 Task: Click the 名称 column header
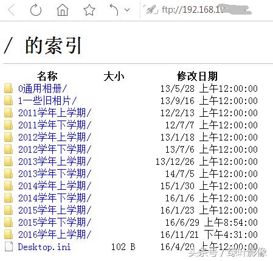pos(47,76)
